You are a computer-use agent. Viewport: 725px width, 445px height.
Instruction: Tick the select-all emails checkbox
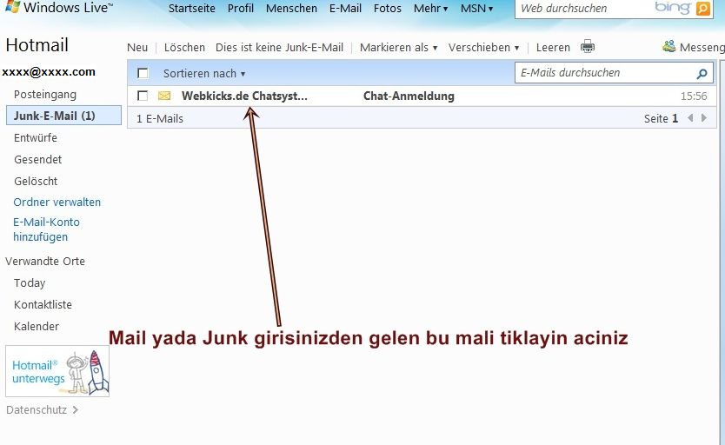[x=143, y=73]
